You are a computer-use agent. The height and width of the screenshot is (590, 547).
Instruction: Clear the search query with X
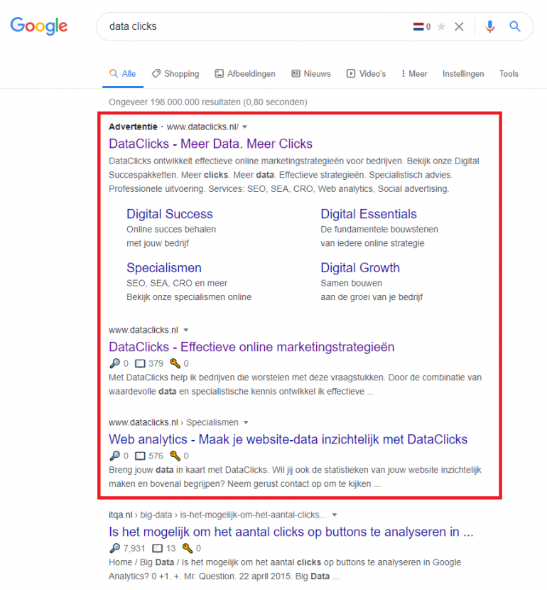click(459, 27)
